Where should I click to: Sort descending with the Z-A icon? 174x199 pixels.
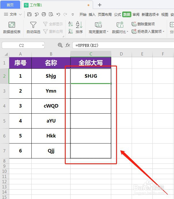point(71,31)
